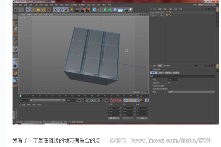The width and height of the screenshot is (221, 147).
Task: Add a light object
Action: [x=131, y=10]
